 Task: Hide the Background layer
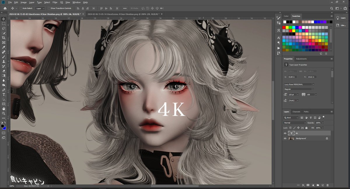click(285, 138)
